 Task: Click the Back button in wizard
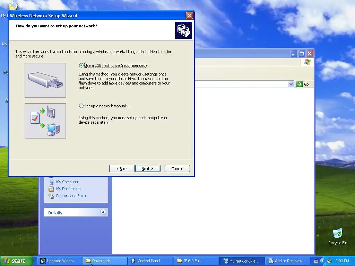pyautogui.click(x=122, y=169)
